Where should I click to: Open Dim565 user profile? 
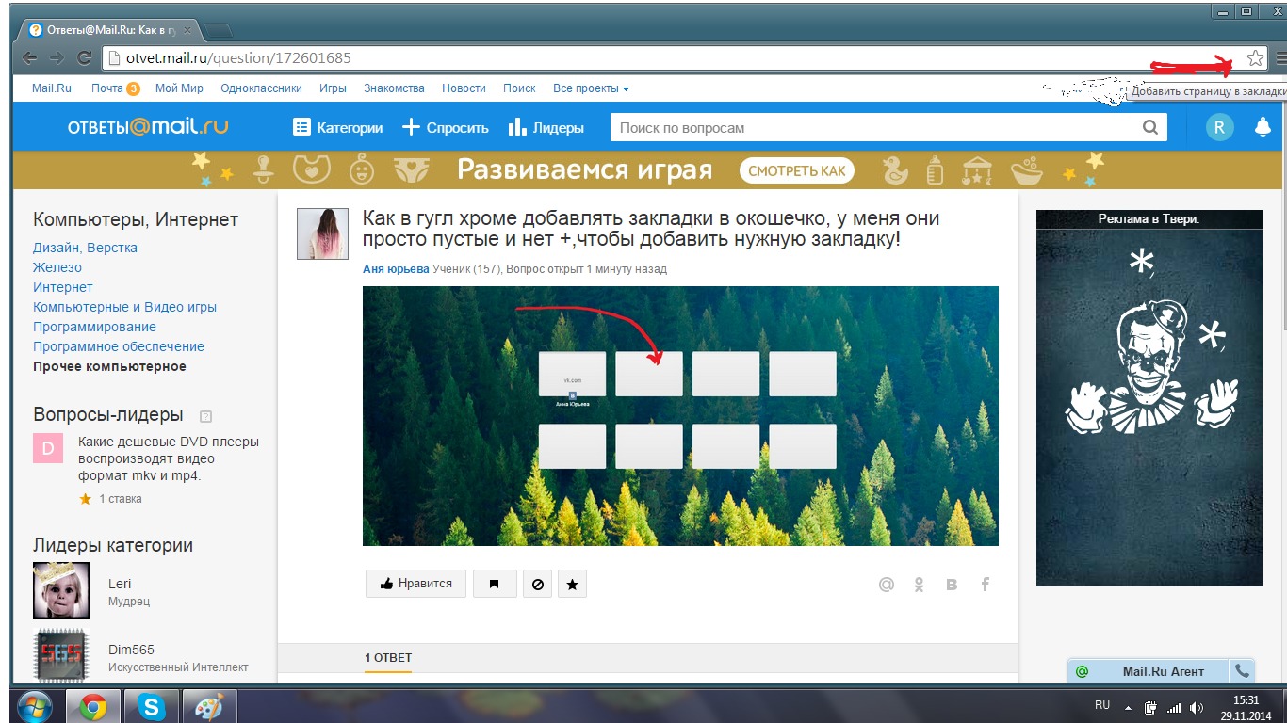(x=131, y=650)
